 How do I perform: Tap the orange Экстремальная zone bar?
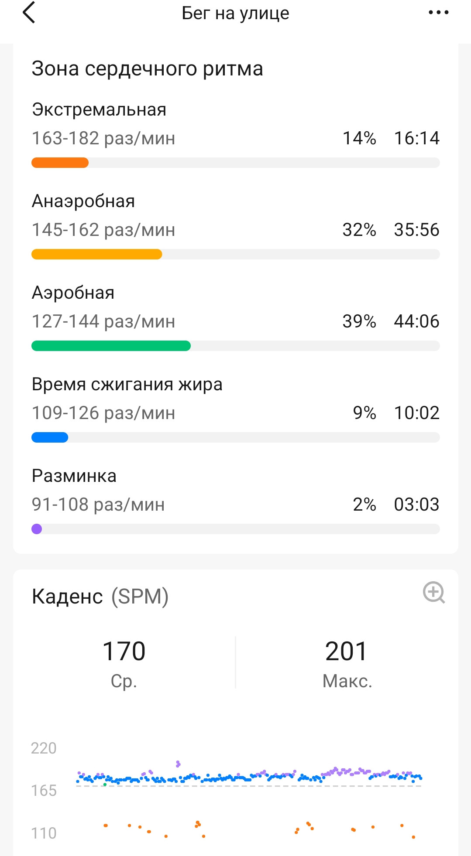pos(60,163)
